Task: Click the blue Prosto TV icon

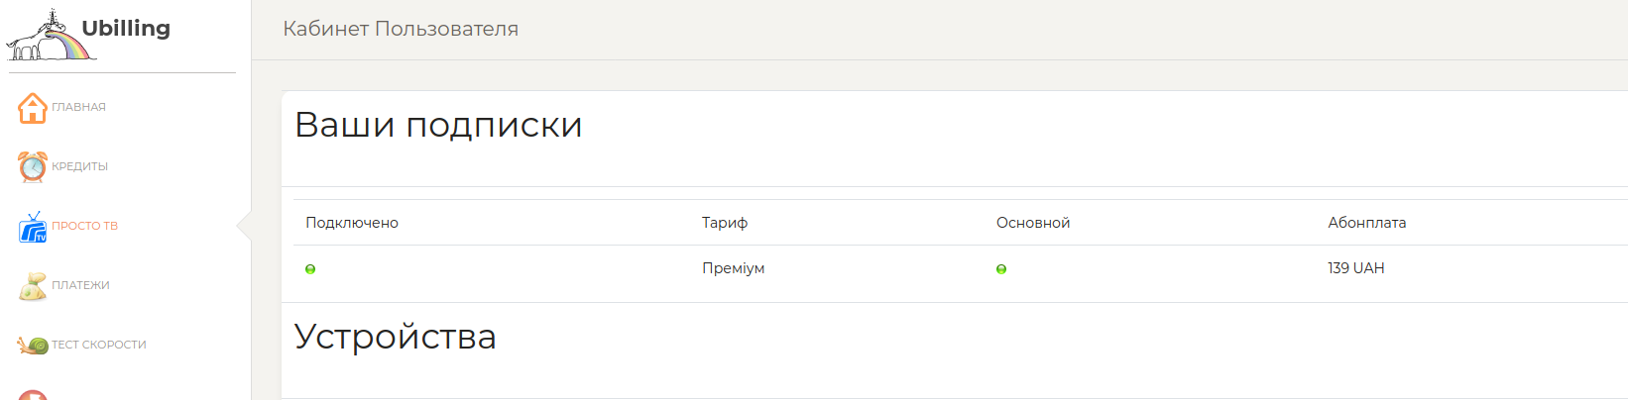Action: 33,227
